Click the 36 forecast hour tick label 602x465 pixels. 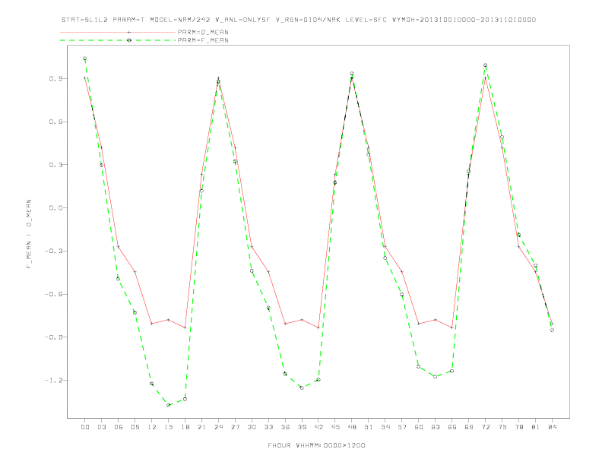point(285,427)
